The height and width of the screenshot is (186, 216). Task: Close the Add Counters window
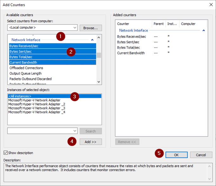click(x=211, y=5)
